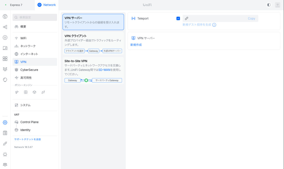284x169 pixels.
Task: Open Settings gear icon in left rail
Action: point(5,122)
